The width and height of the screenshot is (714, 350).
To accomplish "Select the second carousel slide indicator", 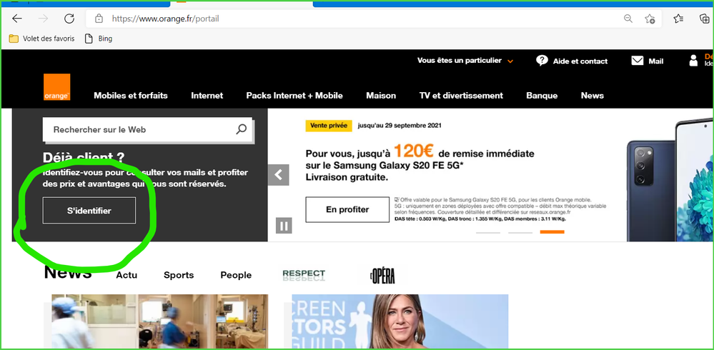I will click(520, 232).
